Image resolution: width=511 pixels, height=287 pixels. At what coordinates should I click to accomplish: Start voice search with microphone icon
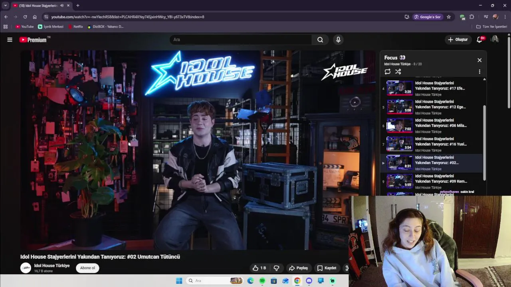pyautogui.click(x=338, y=39)
